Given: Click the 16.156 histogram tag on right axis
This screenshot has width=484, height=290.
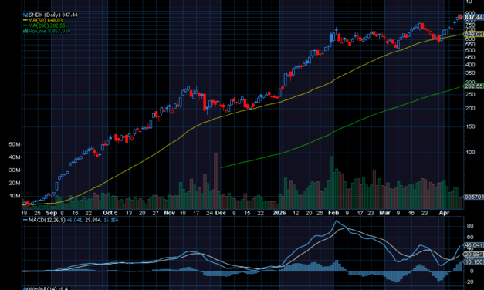Looking at the screenshot, I should pos(473,262).
